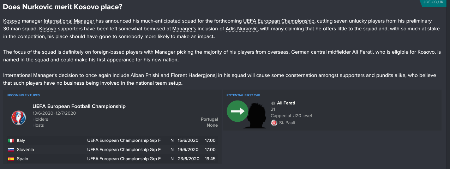Open the UEFA European Championship link in article
Viewport: 450px width, 169px height.
278,21
